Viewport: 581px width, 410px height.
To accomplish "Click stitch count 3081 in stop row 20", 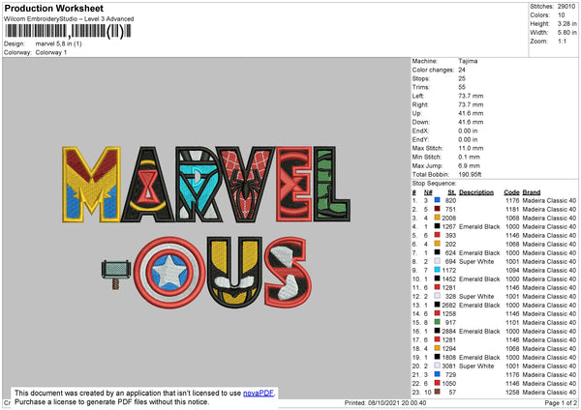I will point(448,366).
